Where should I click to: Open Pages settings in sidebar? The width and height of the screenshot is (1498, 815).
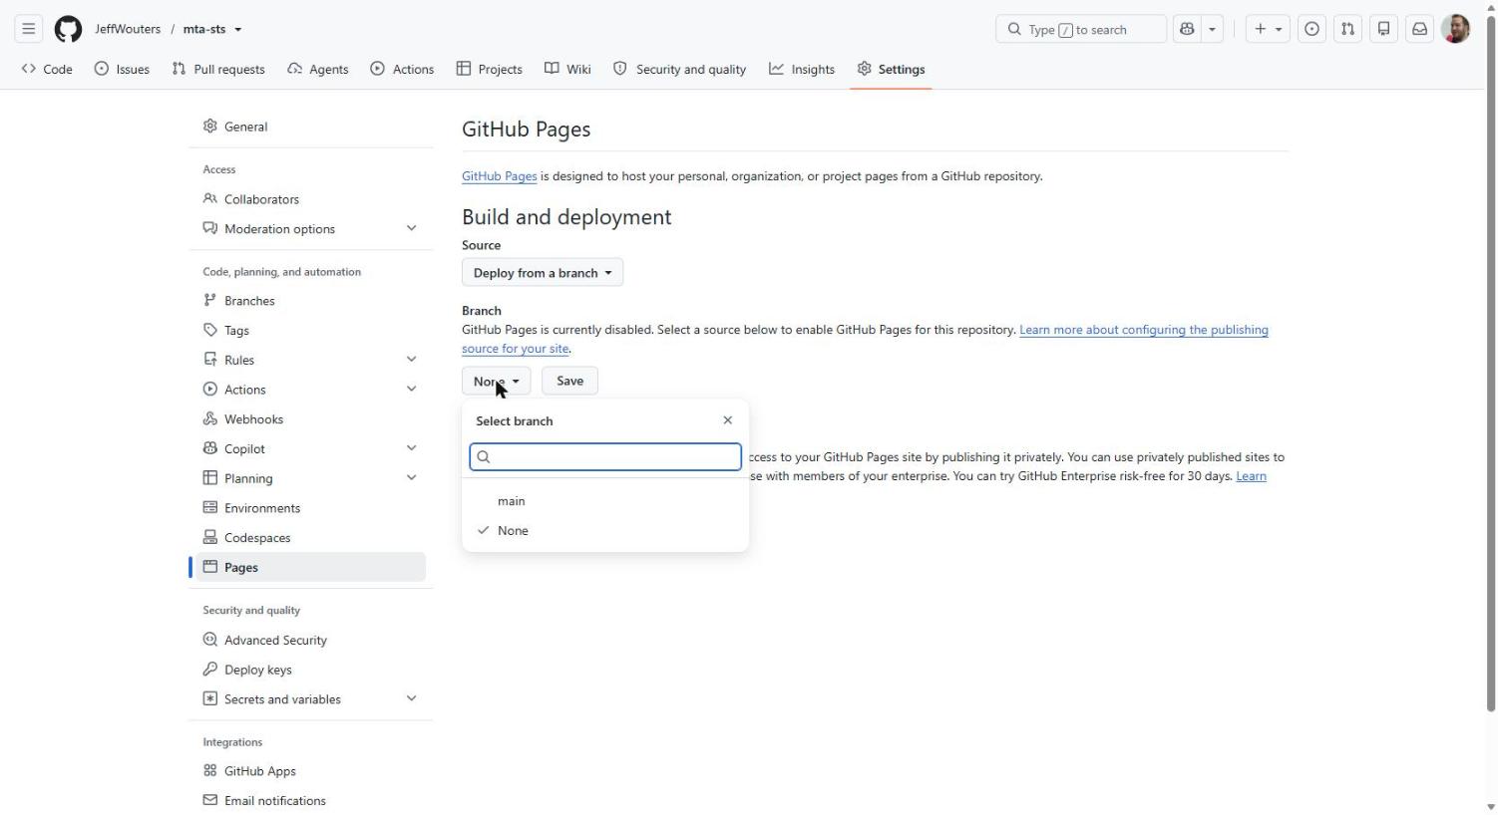[311, 567]
